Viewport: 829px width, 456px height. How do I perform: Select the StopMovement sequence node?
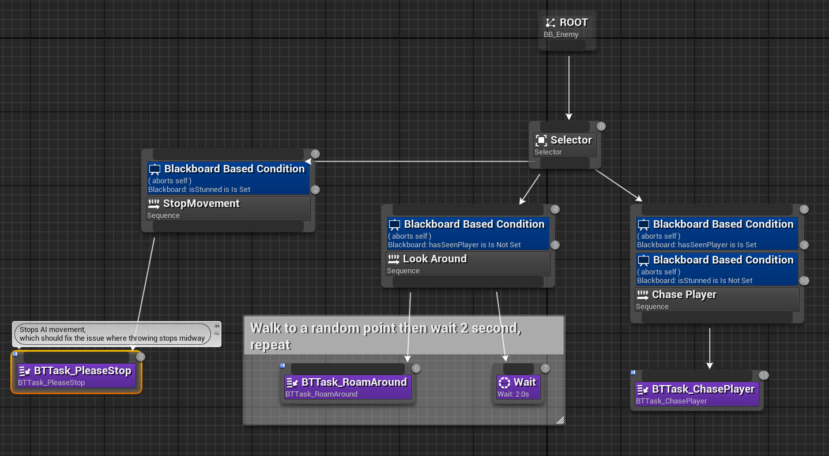[228, 209]
